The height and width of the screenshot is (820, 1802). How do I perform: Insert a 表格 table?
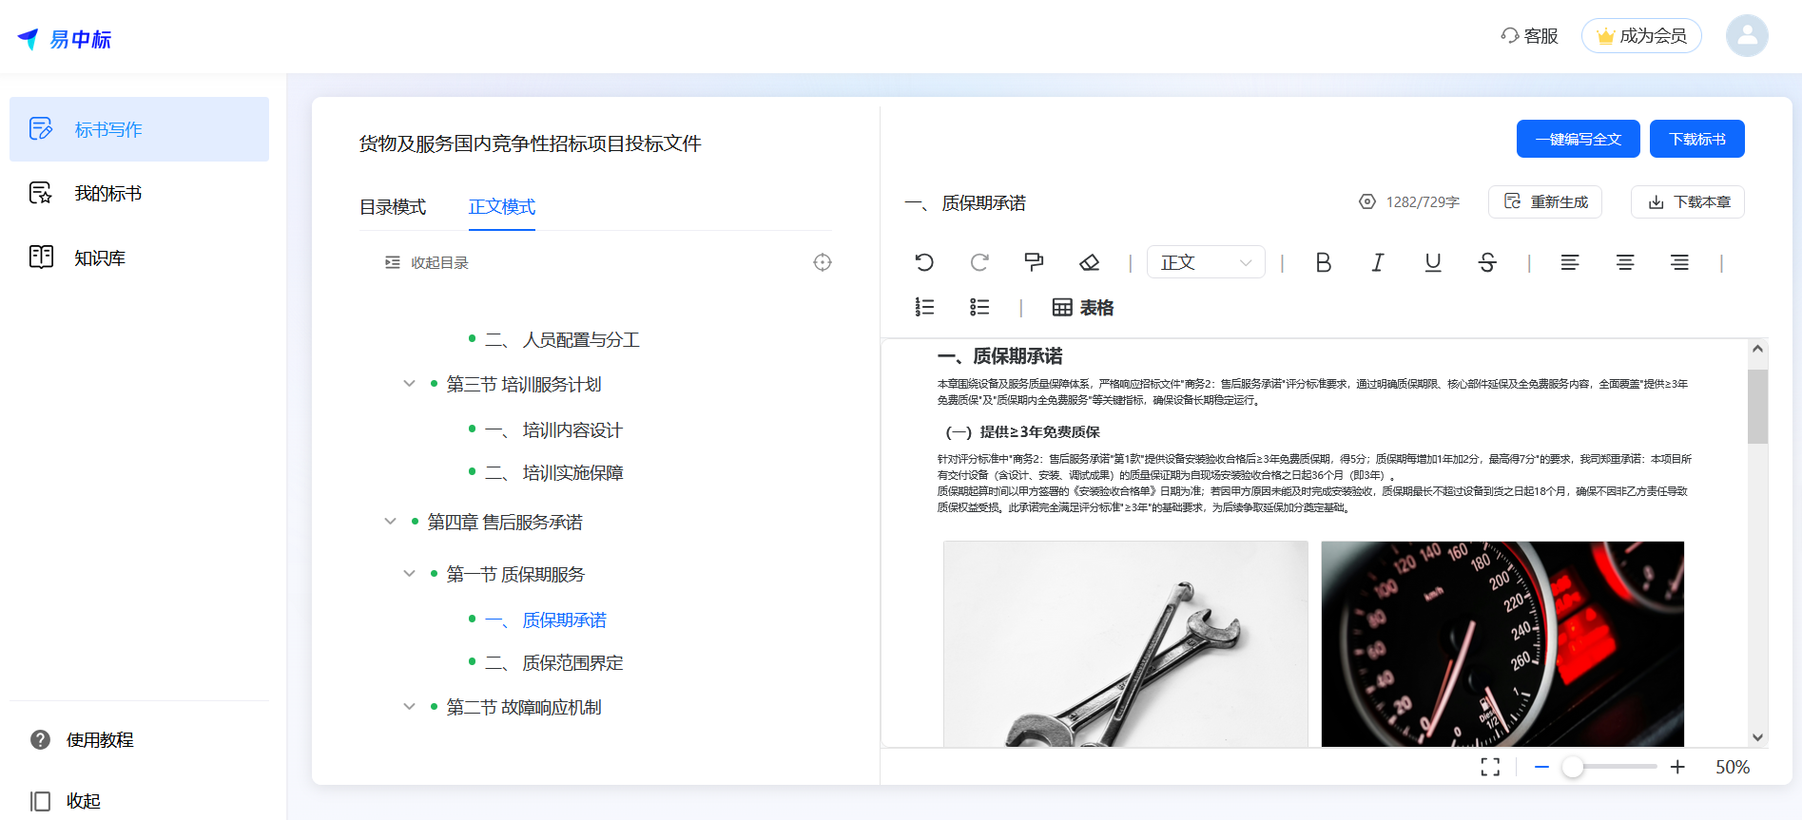1083,307
